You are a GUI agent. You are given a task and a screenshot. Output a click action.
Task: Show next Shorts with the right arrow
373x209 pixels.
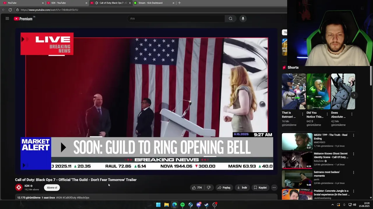point(354,95)
